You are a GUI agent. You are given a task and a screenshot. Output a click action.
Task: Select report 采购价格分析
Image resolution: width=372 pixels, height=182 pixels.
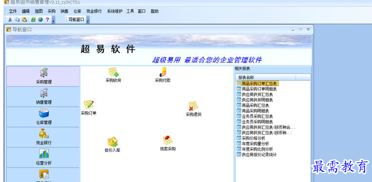[x=251, y=138]
